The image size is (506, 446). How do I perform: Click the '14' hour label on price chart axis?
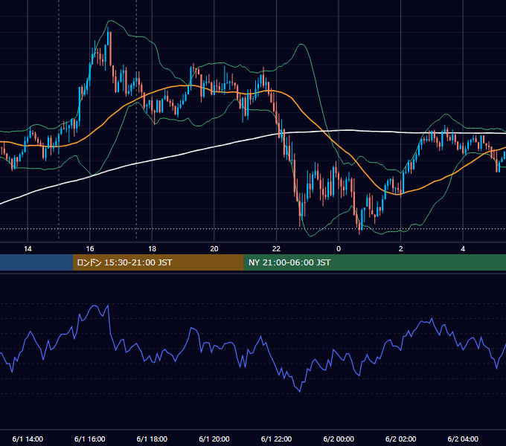28,249
